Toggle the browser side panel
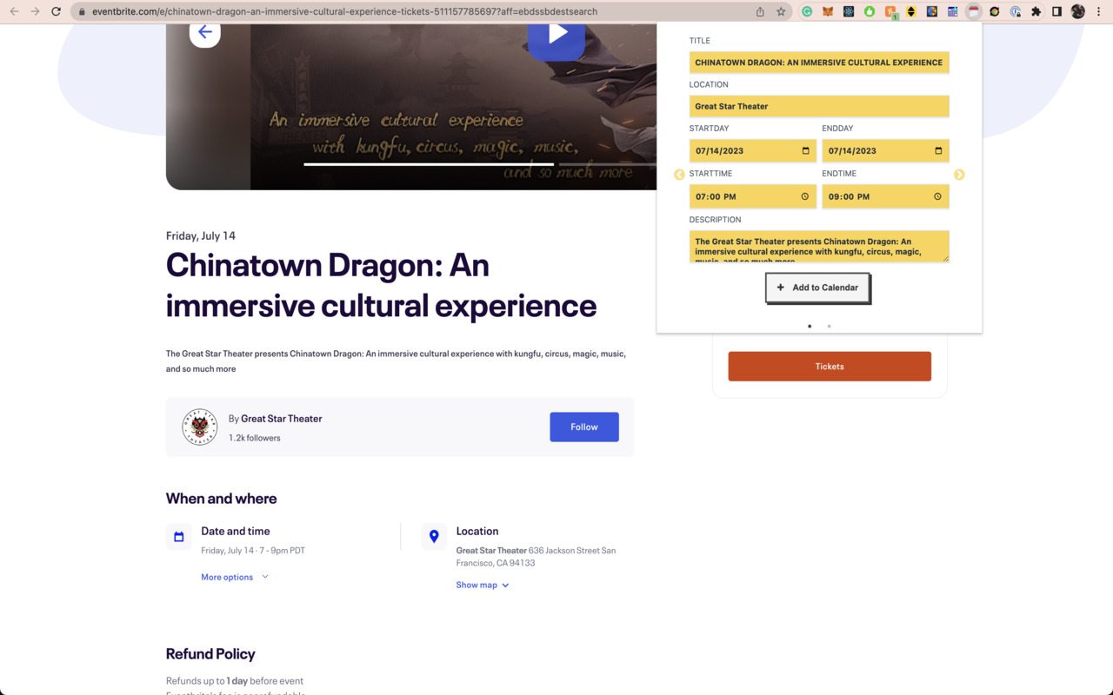This screenshot has width=1113, height=695. click(x=1057, y=11)
